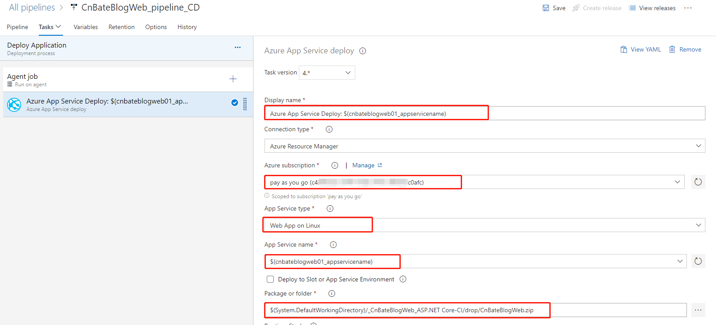Screen dimensions: 716x325
Task: Open the Connection type dropdown
Action: 485,146
